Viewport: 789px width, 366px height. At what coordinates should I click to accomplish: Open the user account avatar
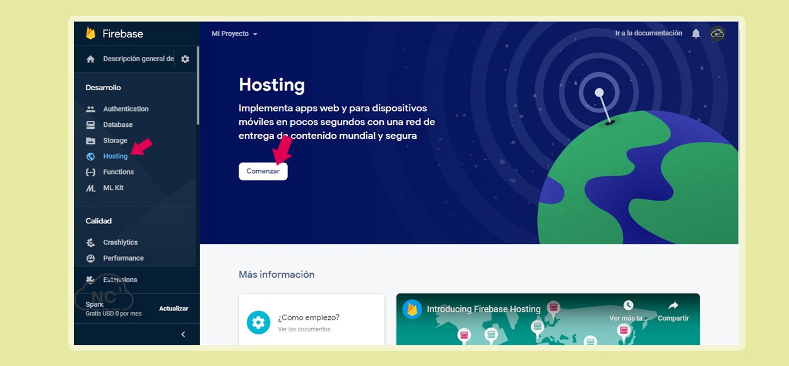pos(718,33)
